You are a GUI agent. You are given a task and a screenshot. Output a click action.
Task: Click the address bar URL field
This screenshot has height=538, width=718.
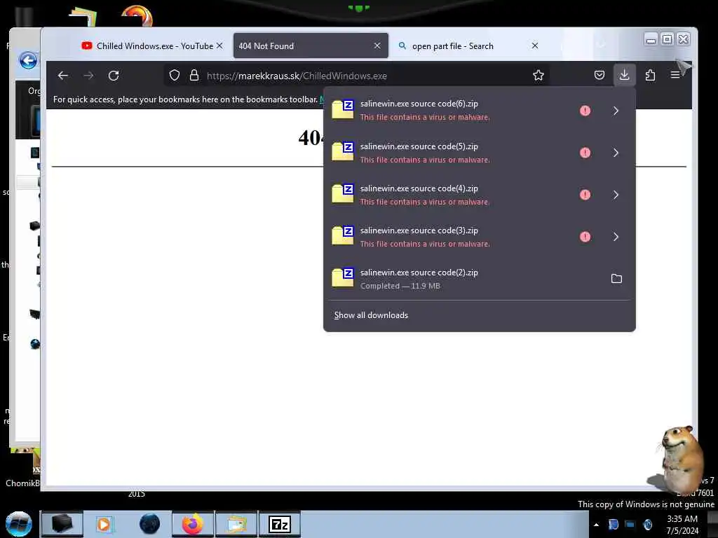pyautogui.click(x=357, y=76)
